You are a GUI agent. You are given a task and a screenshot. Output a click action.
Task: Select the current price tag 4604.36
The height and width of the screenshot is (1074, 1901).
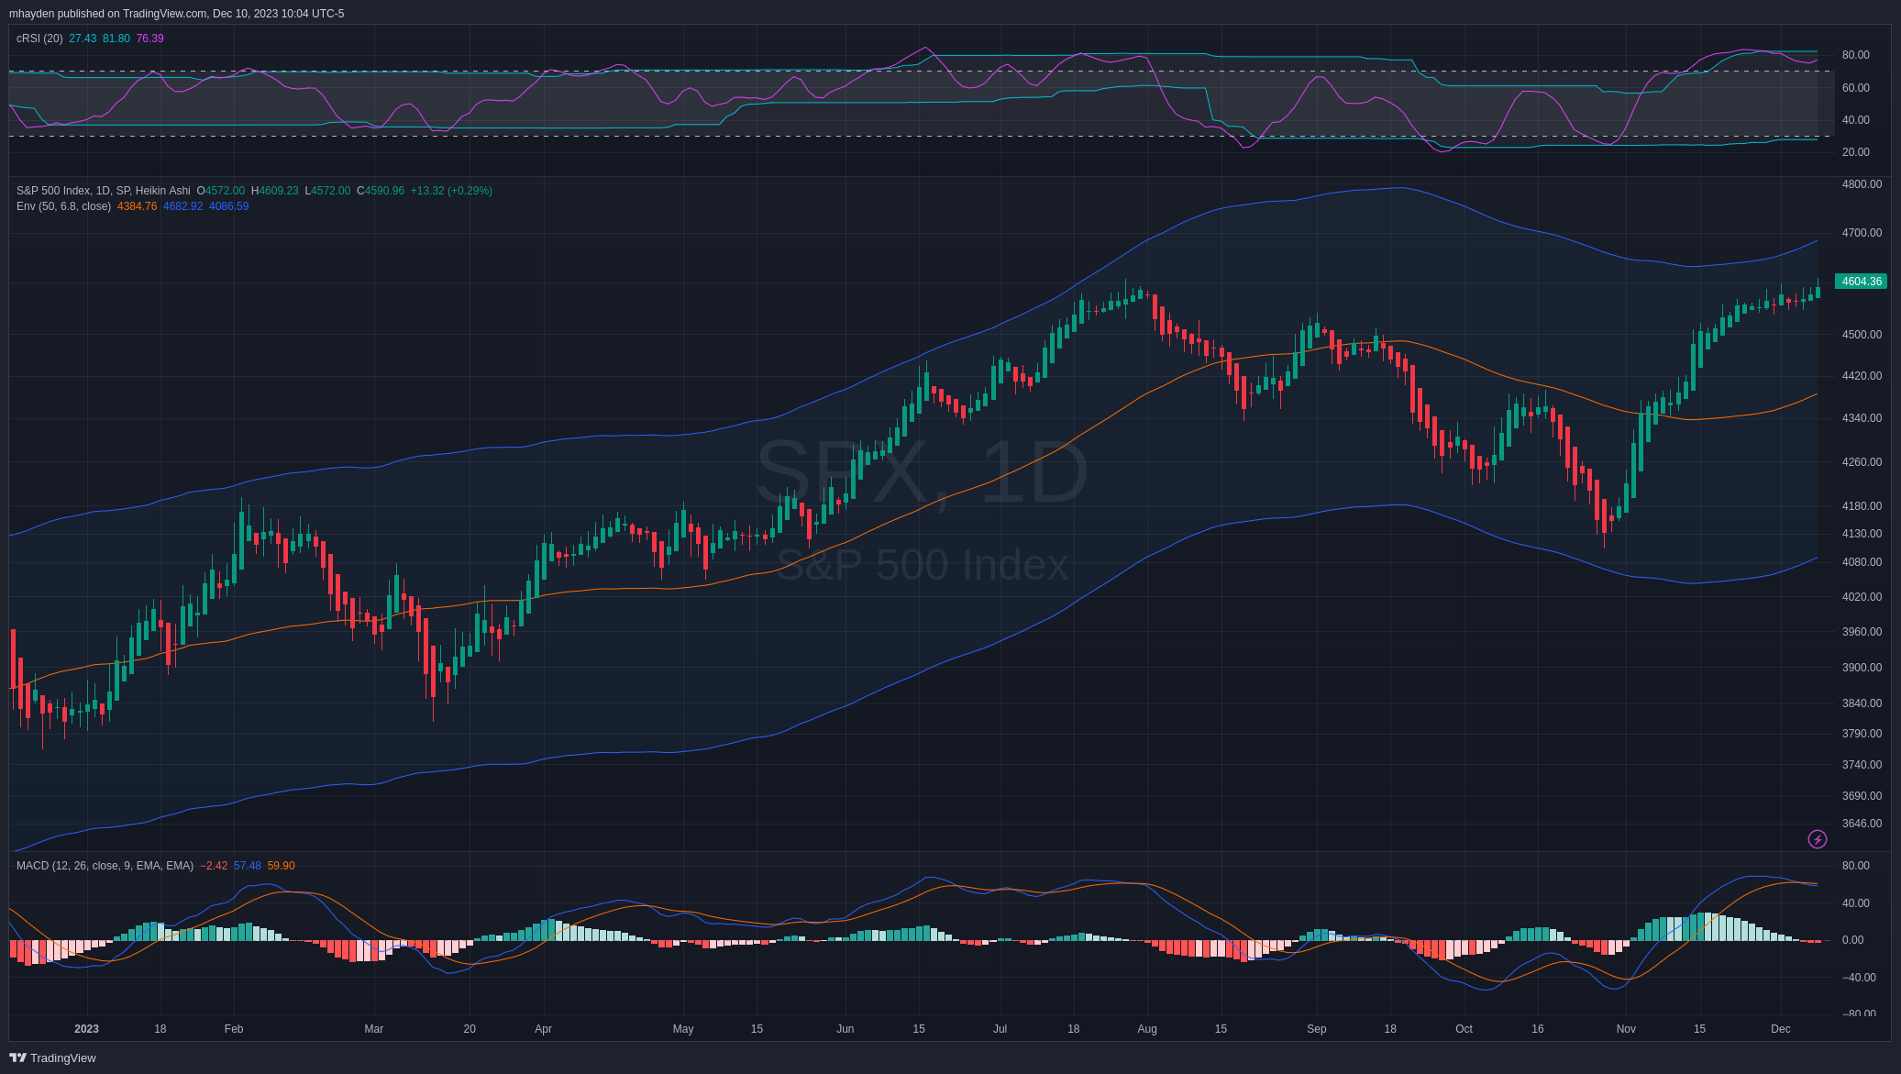(x=1861, y=282)
